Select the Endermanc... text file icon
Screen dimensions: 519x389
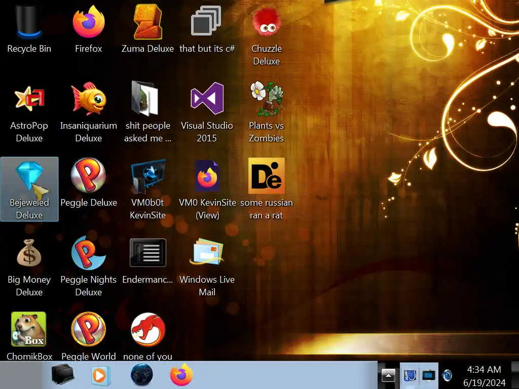(x=147, y=253)
